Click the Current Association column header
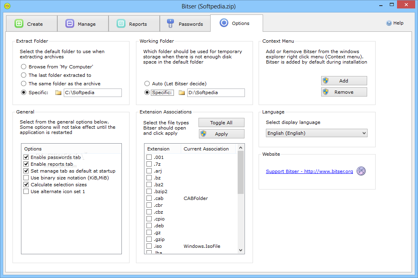This screenshot has height=278, width=418. click(209, 149)
